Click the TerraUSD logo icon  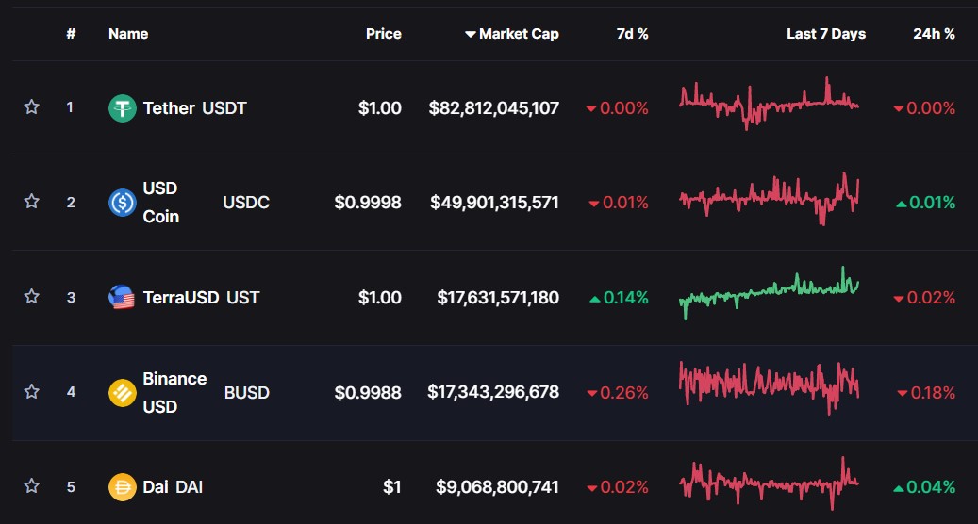pos(123,298)
